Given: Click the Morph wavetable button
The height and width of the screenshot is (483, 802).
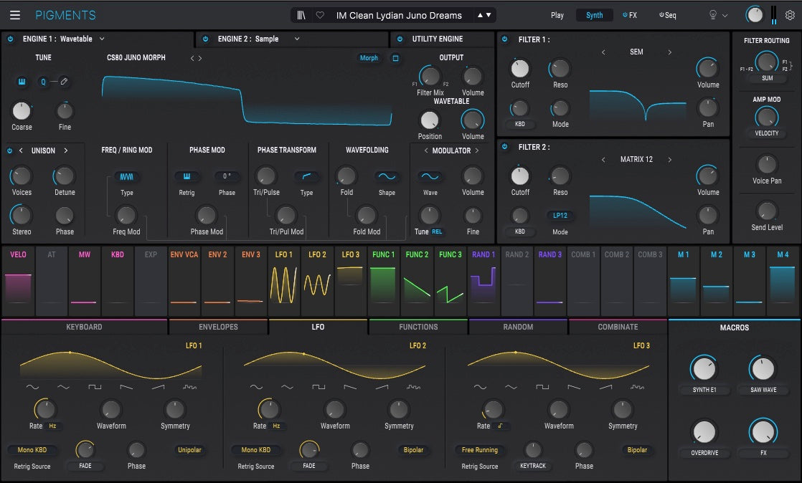Looking at the screenshot, I should coord(369,58).
